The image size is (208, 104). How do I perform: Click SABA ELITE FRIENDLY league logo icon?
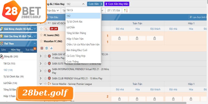[49, 63]
